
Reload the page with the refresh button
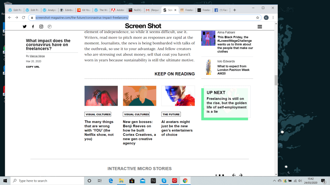[x=24, y=18]
